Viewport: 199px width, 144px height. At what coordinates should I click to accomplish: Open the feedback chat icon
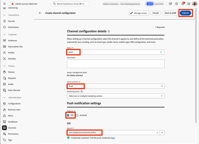(170, 4)
